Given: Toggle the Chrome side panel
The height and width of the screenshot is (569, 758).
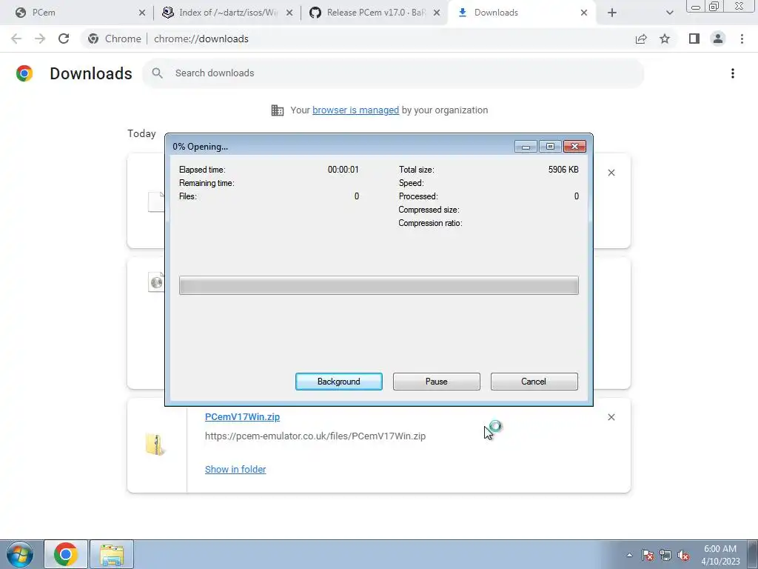Looking at the screenshot, I should 694,39.
